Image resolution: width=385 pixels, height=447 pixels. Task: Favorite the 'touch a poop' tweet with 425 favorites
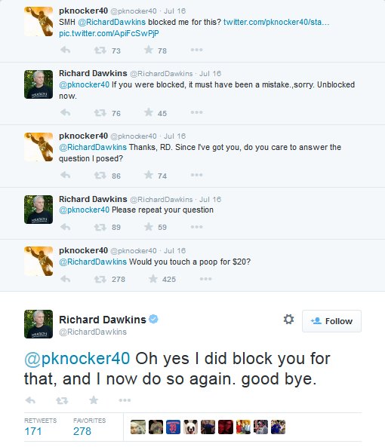coord(153,278)
